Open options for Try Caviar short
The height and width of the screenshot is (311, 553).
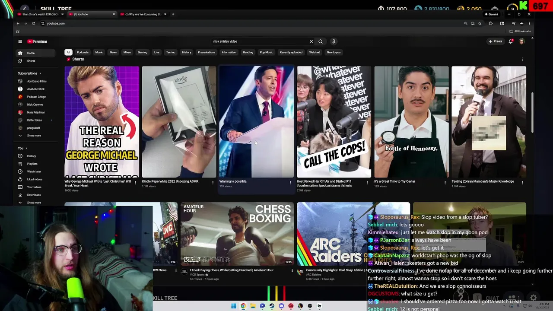pos(445,183)
